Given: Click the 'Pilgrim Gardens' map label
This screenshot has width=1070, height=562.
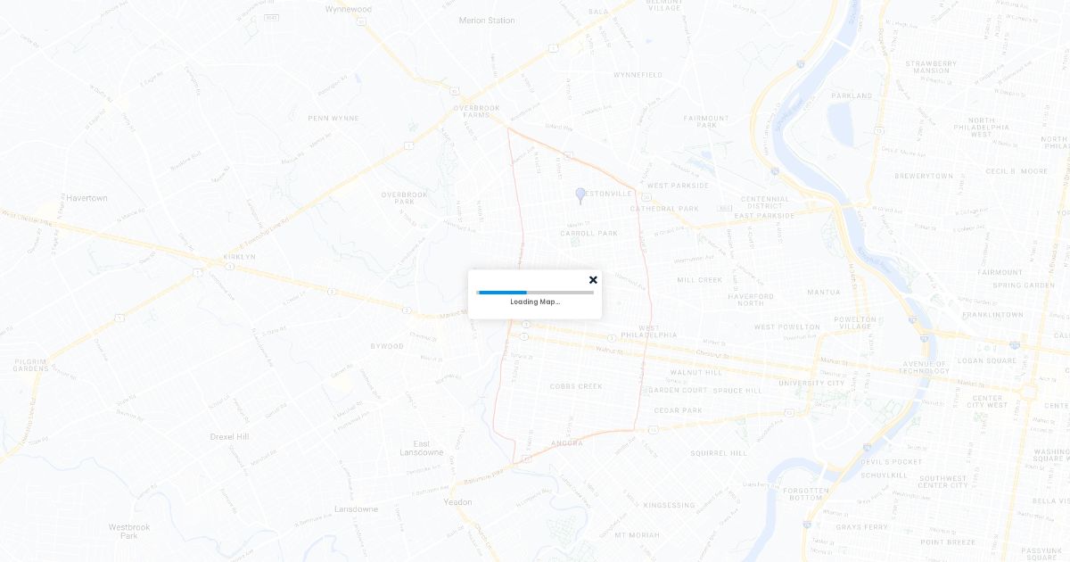Looking at the screenshot, I should click(31, 364).
